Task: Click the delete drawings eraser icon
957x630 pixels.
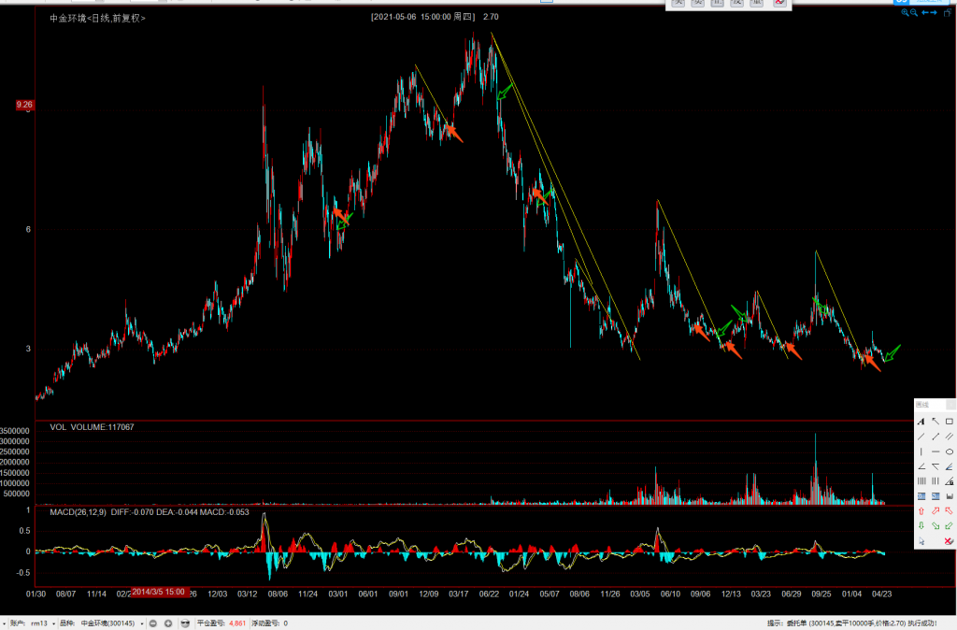Action: point(950,541)
